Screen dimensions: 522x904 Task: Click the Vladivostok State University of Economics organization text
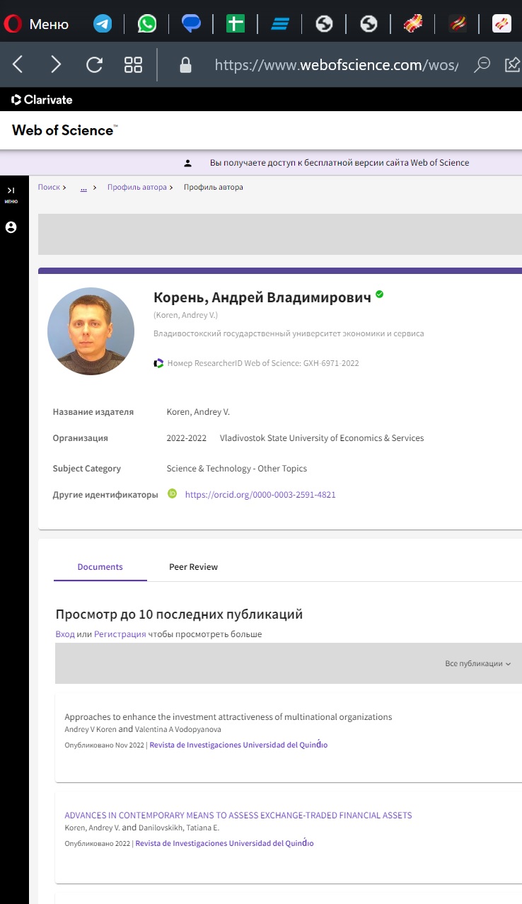click(x=322, y=438)
